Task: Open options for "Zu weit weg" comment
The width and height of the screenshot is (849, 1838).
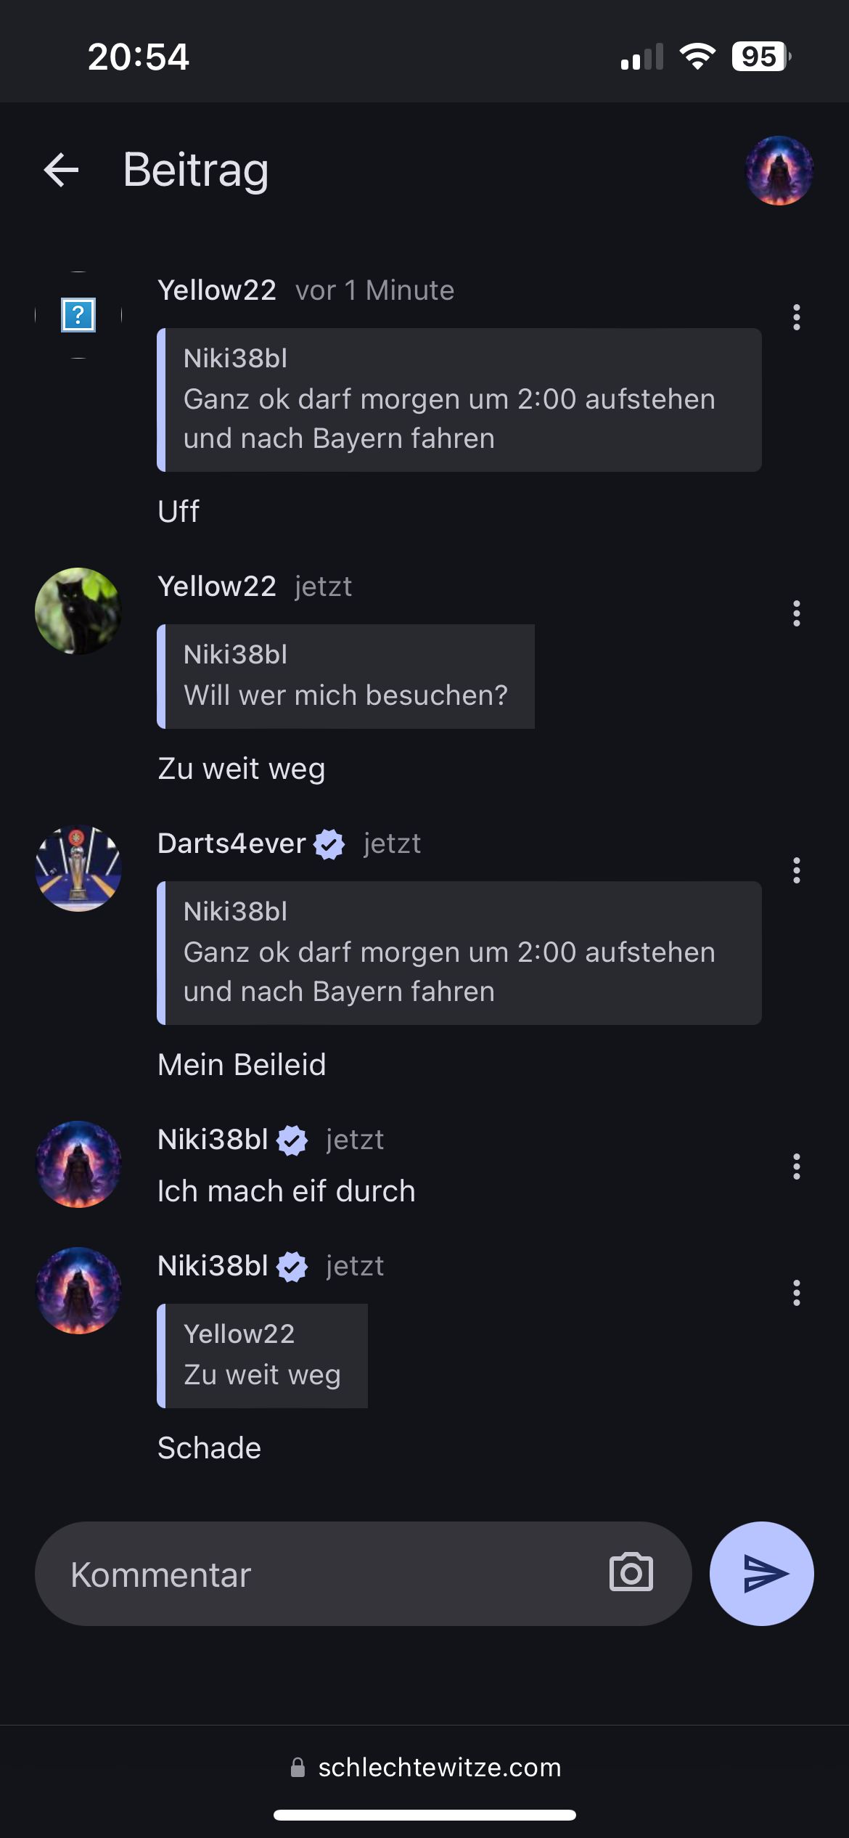Action: [796, 613]
